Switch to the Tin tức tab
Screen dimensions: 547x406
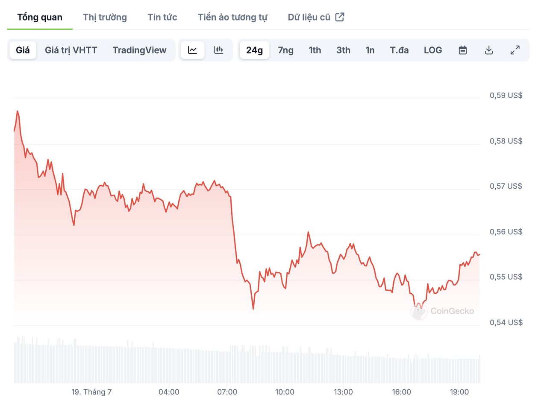pos(162,18)
